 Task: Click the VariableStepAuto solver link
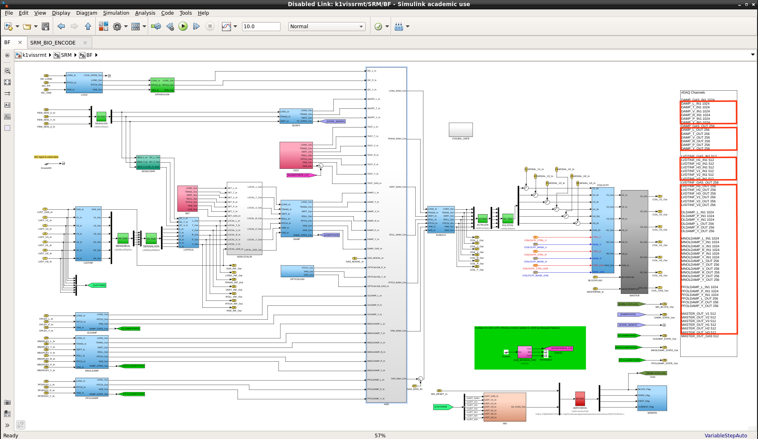click(x=726, y=435)
